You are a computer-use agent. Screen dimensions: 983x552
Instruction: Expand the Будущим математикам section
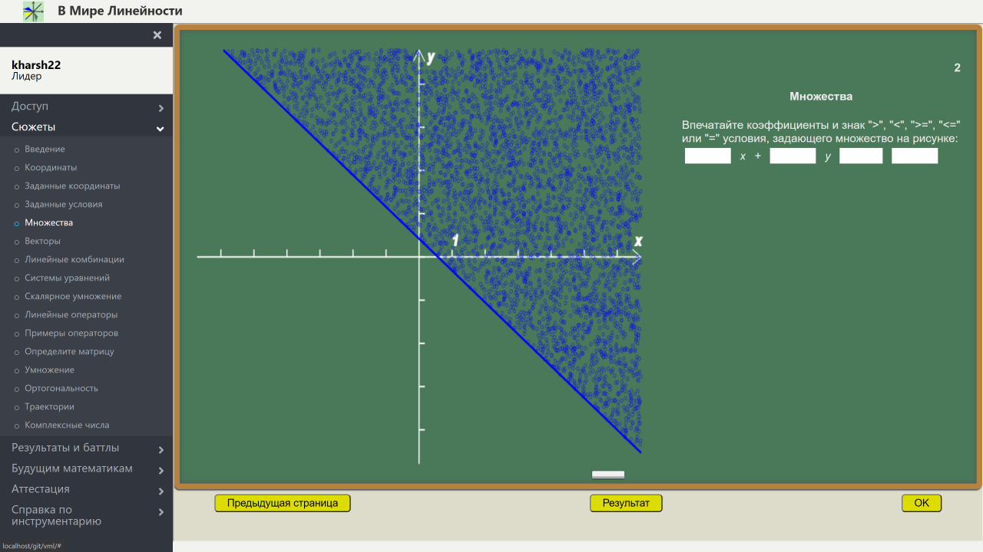coord(86,469)
